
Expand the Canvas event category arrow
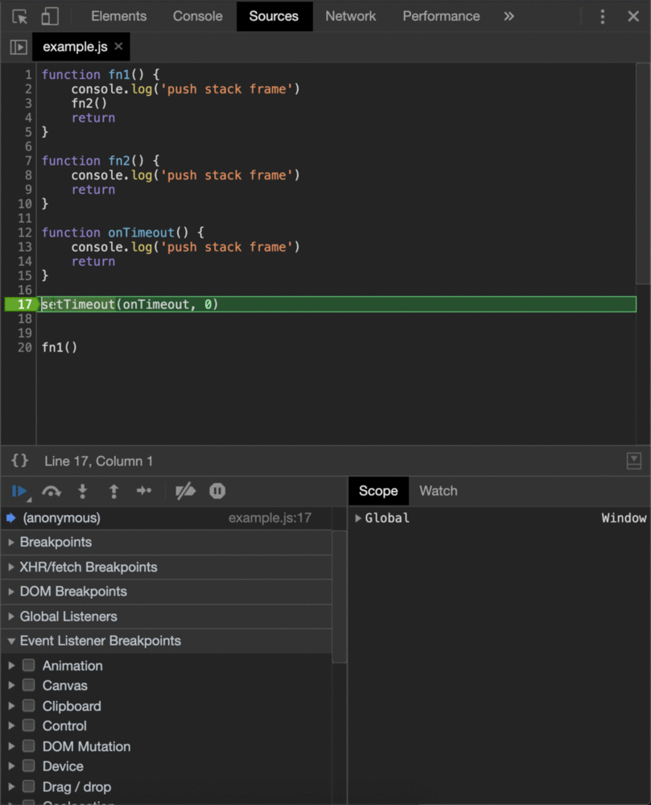point(11,685)
